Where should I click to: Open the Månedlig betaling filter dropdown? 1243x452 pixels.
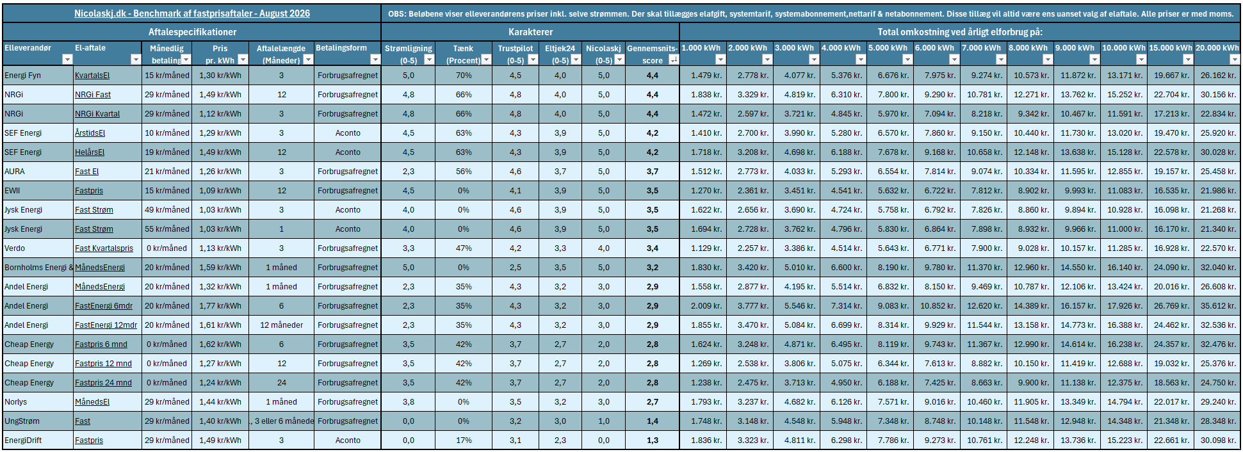coord(186,60)
